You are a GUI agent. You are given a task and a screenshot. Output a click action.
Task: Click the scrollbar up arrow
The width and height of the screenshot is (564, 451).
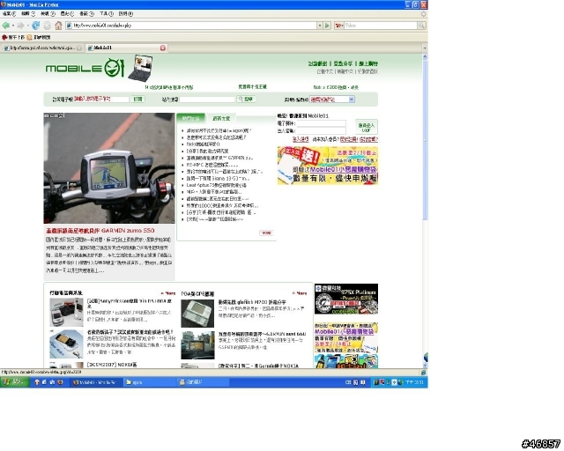[425, 57]
